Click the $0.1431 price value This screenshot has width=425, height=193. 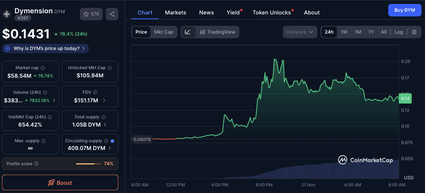click(x=26, y=34)
